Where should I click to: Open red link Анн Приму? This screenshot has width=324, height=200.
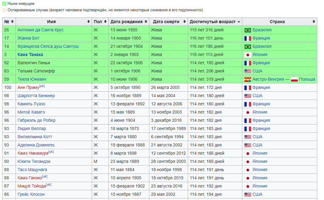(x=28, y=87)
